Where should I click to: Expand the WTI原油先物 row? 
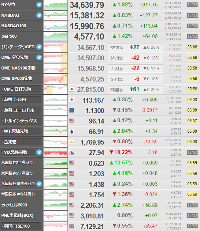point(21,131)
